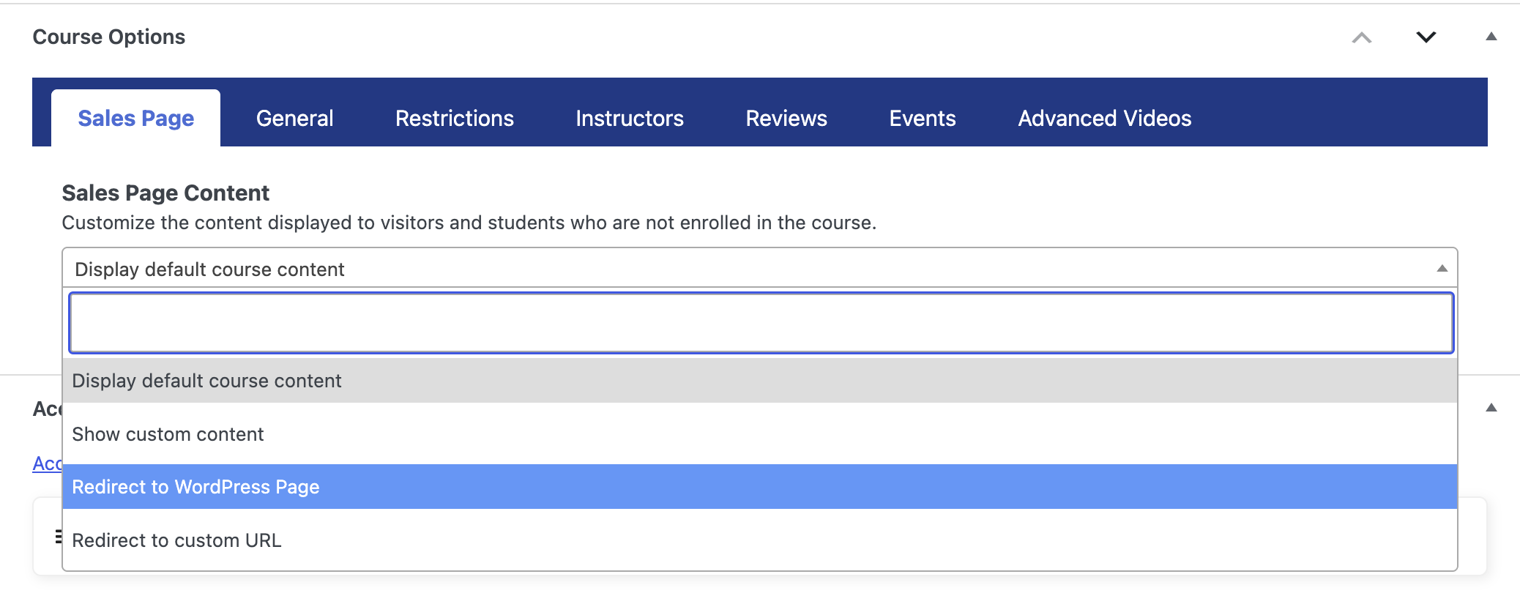Open the Instructors tab
1520x596 pixels.
point(629,118)
